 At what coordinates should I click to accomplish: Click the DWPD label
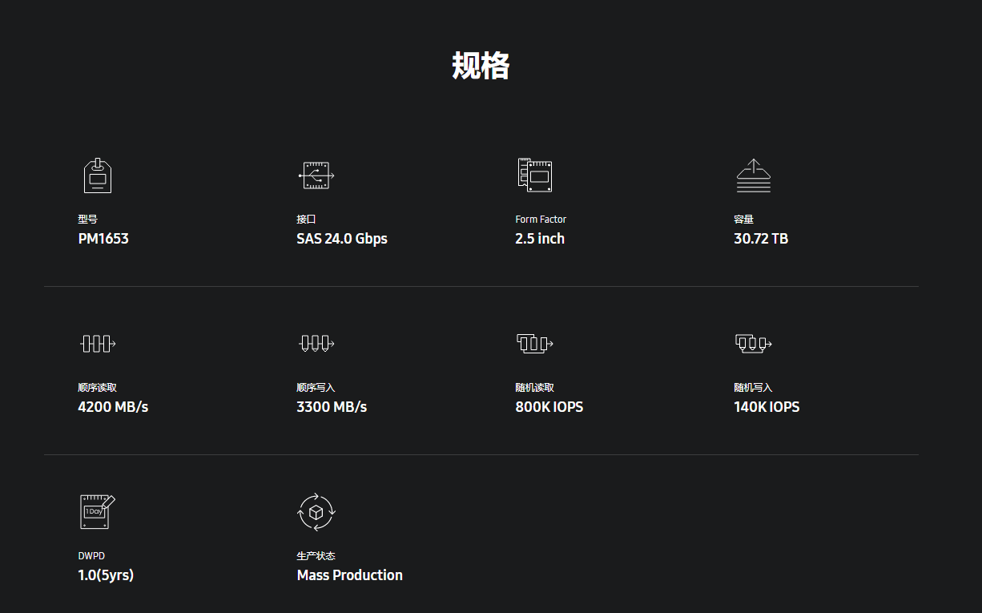coord(91,555)
